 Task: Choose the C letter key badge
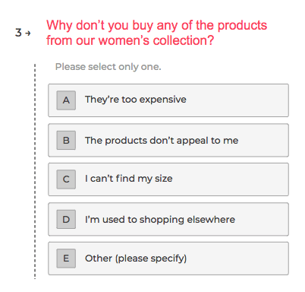tap(66, 179)
